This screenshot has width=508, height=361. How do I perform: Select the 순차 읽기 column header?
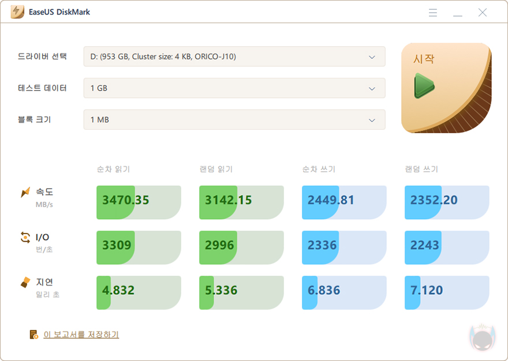113,169
